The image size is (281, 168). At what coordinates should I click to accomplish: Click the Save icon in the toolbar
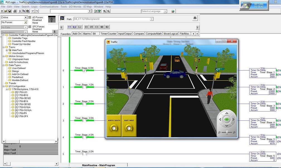(10, 11)
